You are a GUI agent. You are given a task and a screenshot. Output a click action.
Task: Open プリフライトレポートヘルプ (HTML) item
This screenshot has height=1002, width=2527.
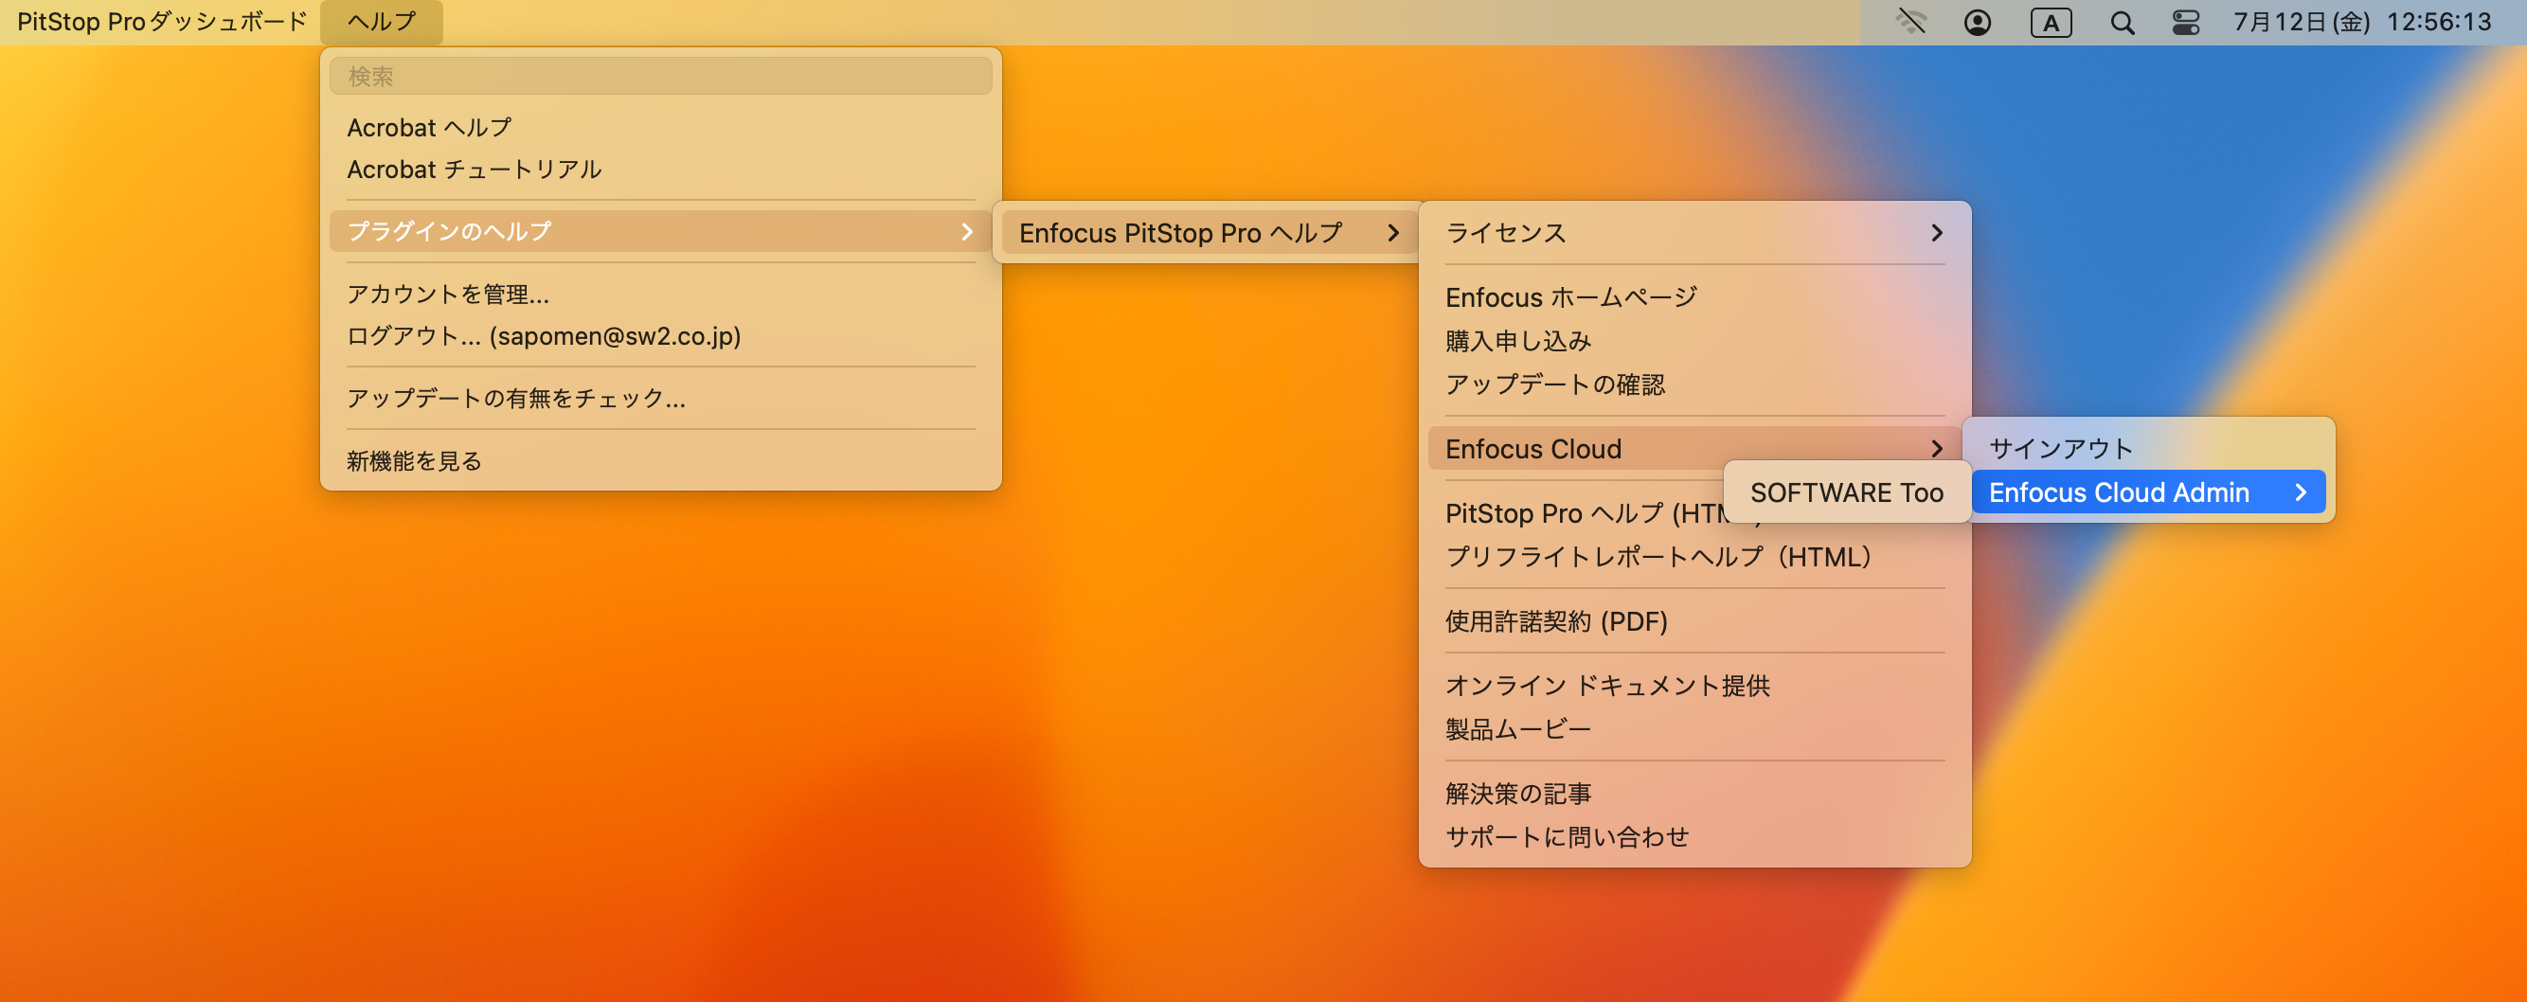(1694, 556)
